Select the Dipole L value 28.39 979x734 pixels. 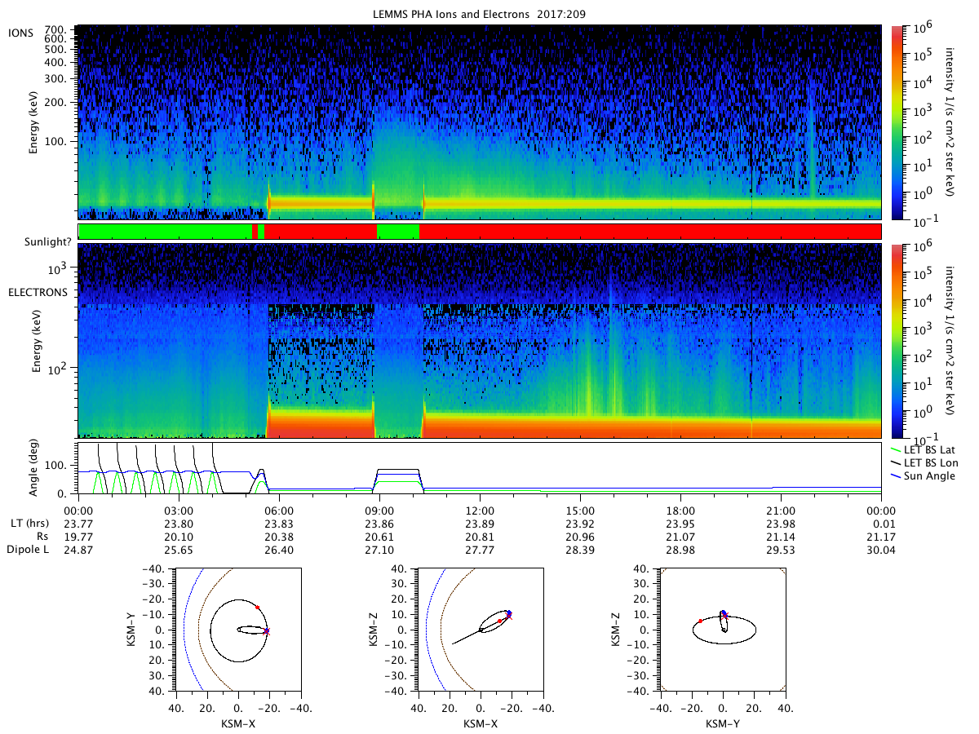click(x=580, y=550)
